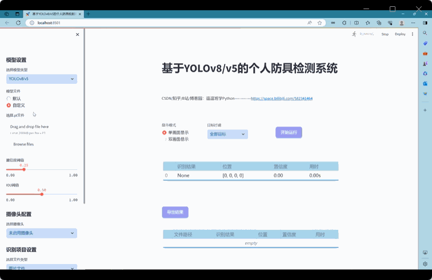
Task: Open Edge sidebar tools briefcase icon
Action: tap(425, 54)
